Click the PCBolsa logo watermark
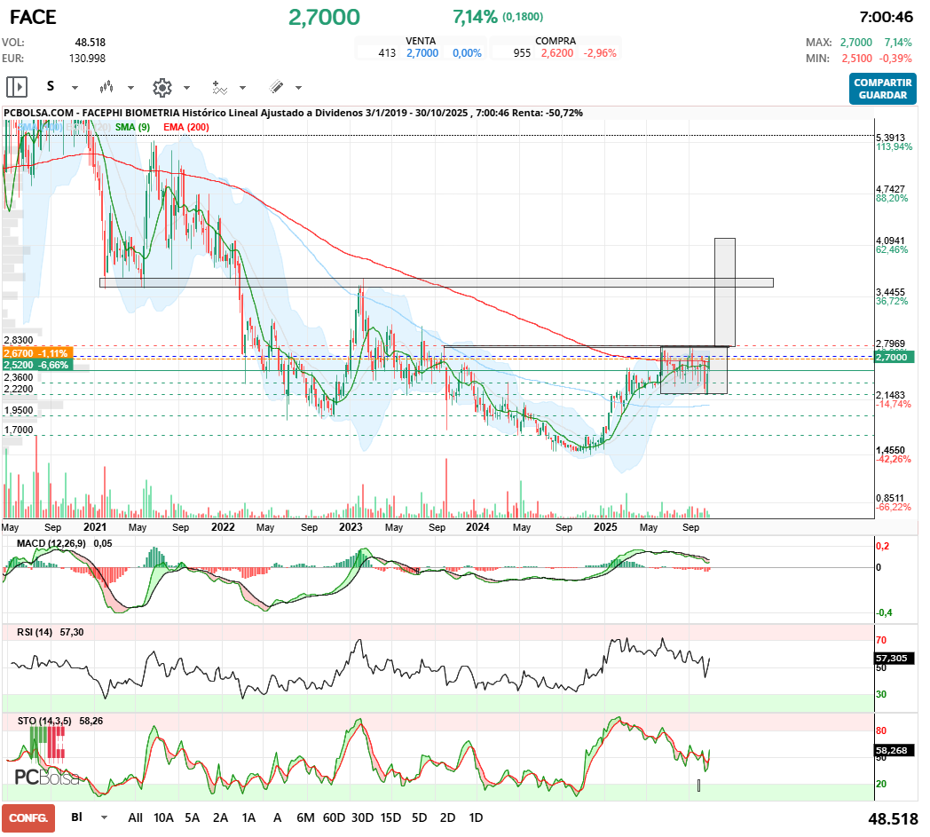Screen dimensions: 930x837 click(x=46, y=777)
